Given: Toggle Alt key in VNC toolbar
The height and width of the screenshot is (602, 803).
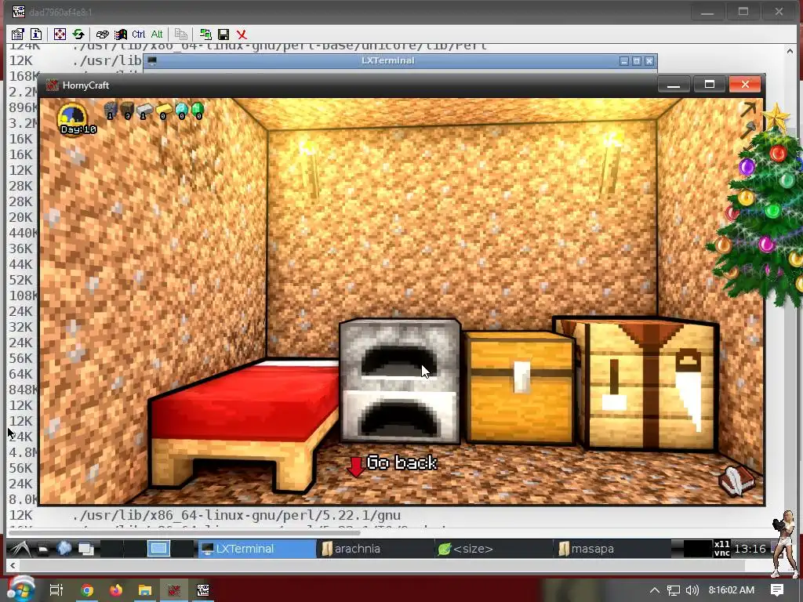Looking at the screenshot, I should coord(157,34).
